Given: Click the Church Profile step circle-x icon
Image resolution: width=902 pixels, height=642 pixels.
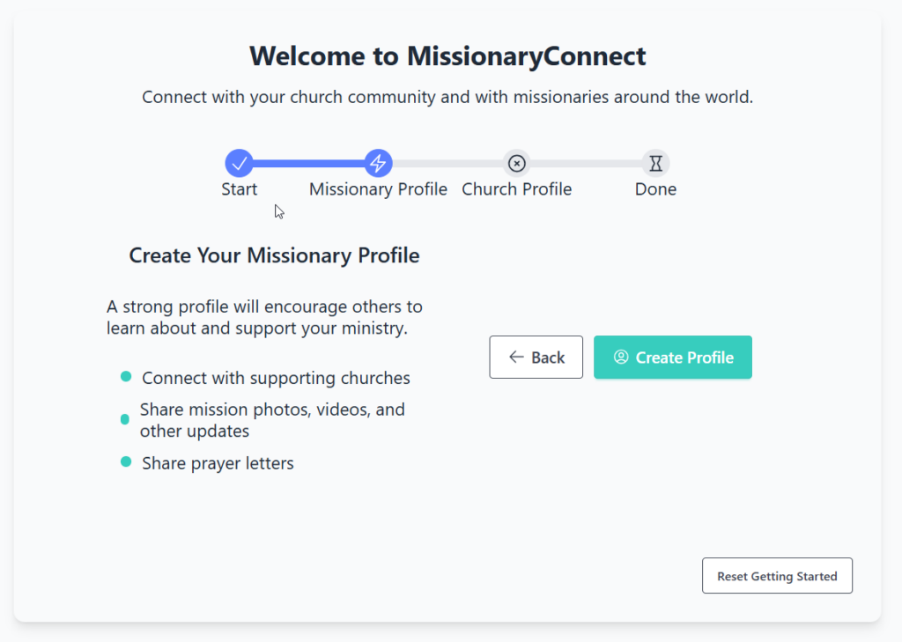Looking at the screenshot, I should coord(517,163).
